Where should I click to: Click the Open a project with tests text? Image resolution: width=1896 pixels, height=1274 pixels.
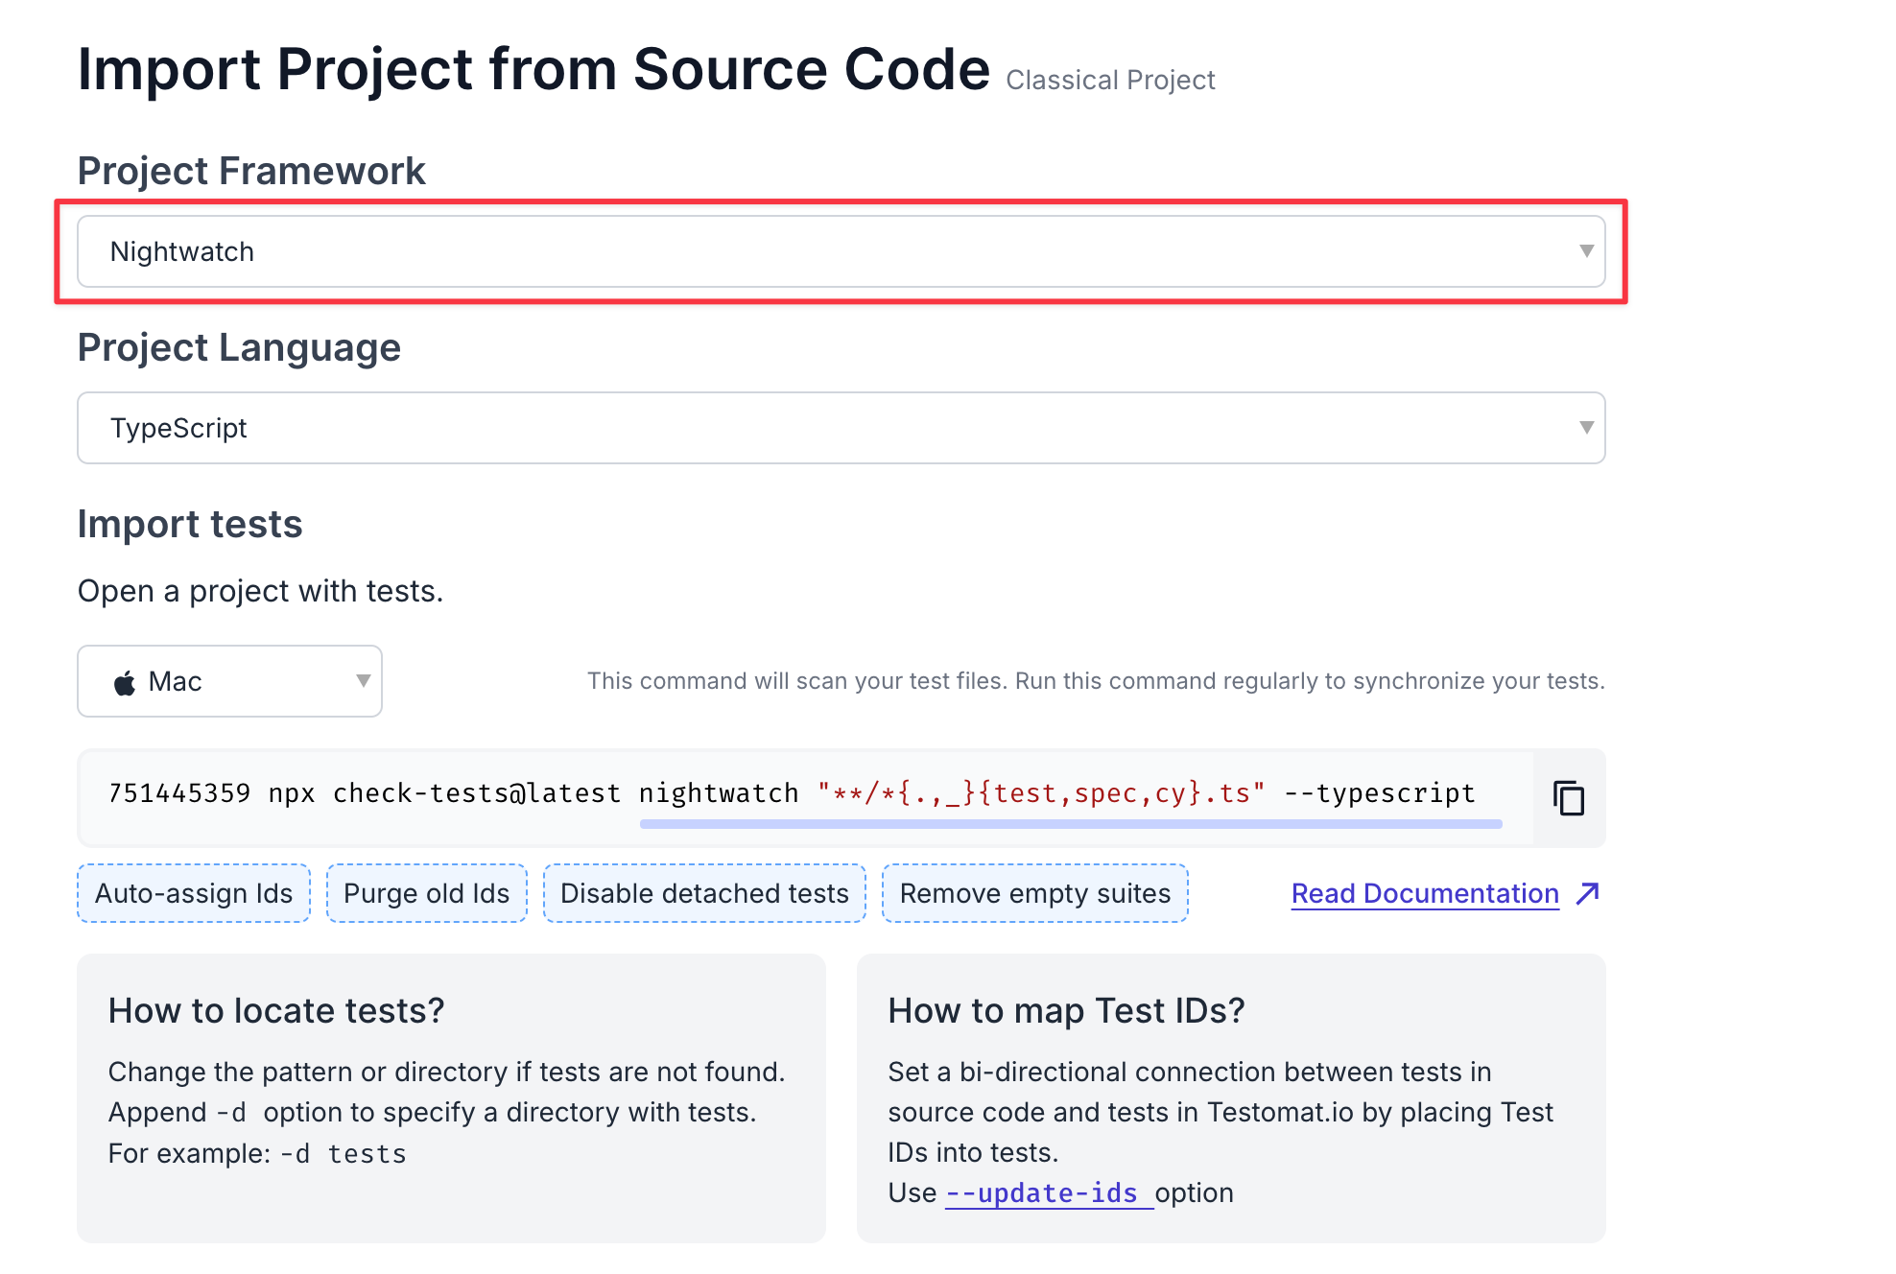260,591
